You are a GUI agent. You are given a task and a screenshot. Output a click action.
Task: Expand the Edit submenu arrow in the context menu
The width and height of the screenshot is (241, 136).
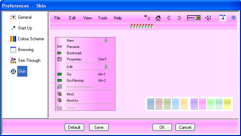[x=106, y=67]
